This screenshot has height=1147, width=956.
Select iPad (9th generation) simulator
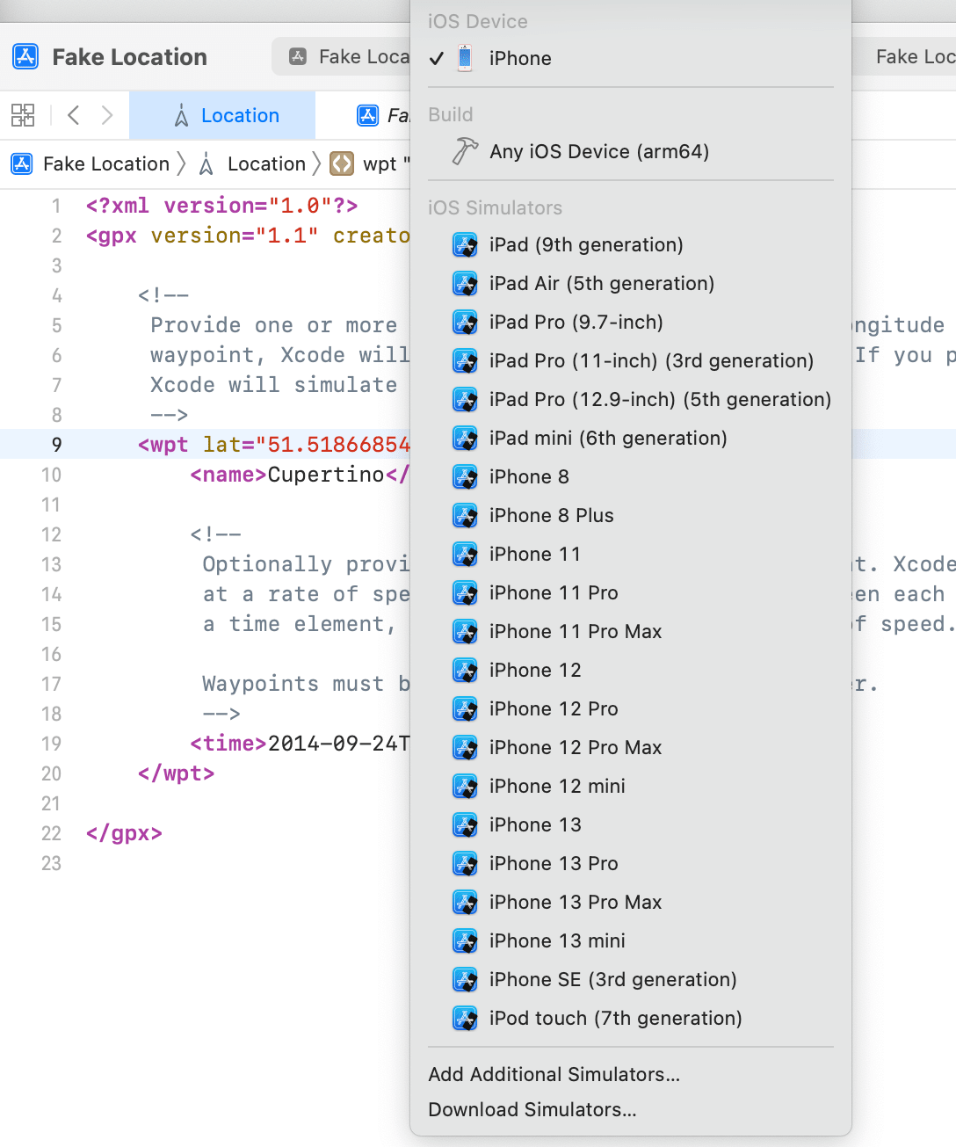[631, 244]
